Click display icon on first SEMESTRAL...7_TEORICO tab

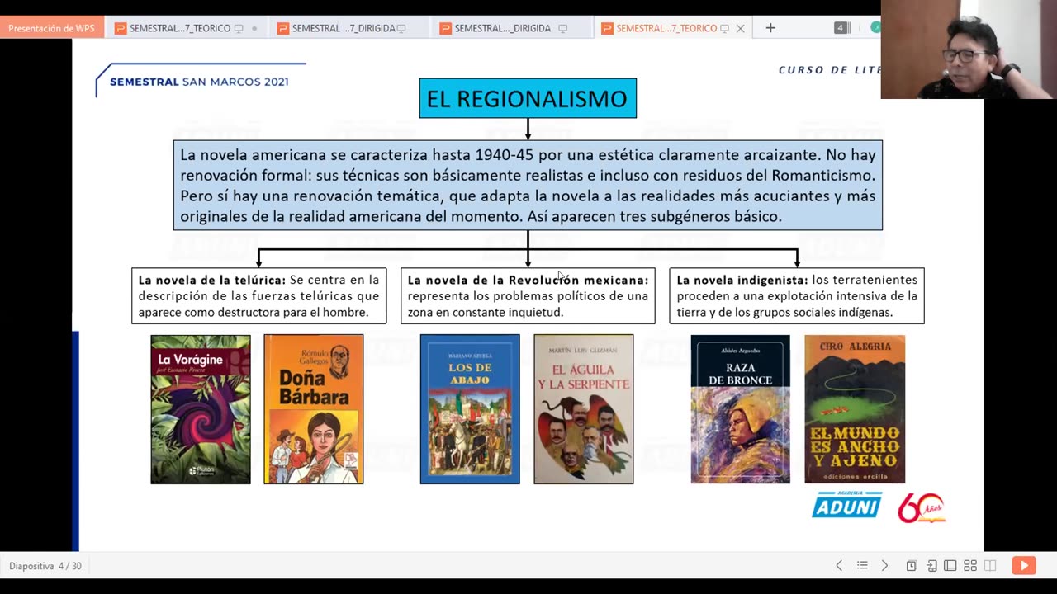[239, 28]
